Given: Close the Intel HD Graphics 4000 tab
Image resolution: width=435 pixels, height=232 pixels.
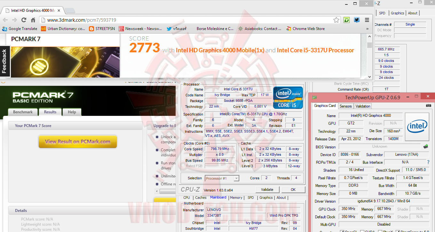Looking at the screenshot, I should (59, 10).
